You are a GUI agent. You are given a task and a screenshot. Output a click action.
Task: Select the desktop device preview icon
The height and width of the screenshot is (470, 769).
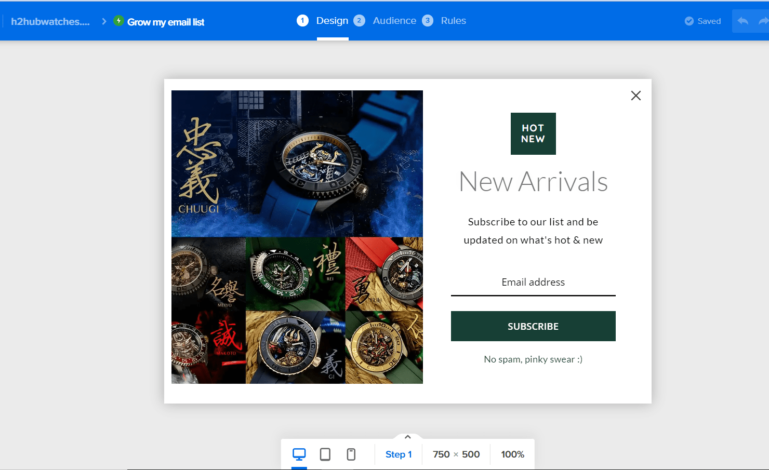(x=299, y=454)
